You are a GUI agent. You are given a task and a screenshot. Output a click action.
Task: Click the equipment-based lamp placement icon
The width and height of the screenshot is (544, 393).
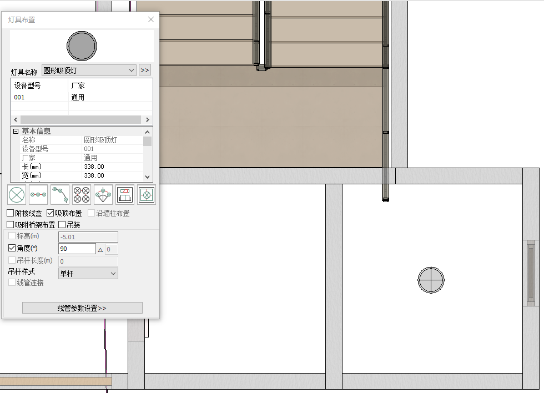125,195
